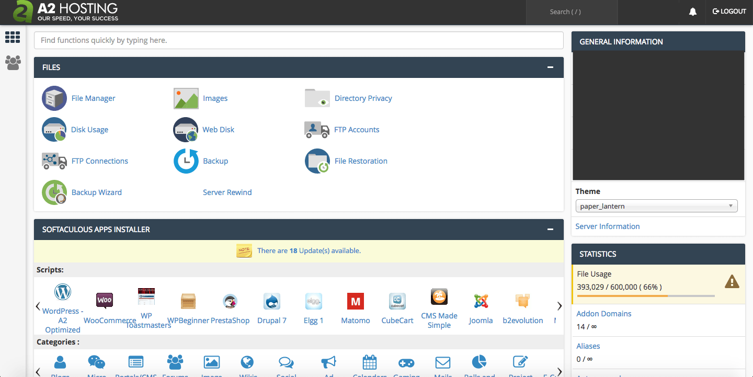Viewport: 753px width, 377px height.
Task: Click the Disk Usage text link
Action: point(90,130)
